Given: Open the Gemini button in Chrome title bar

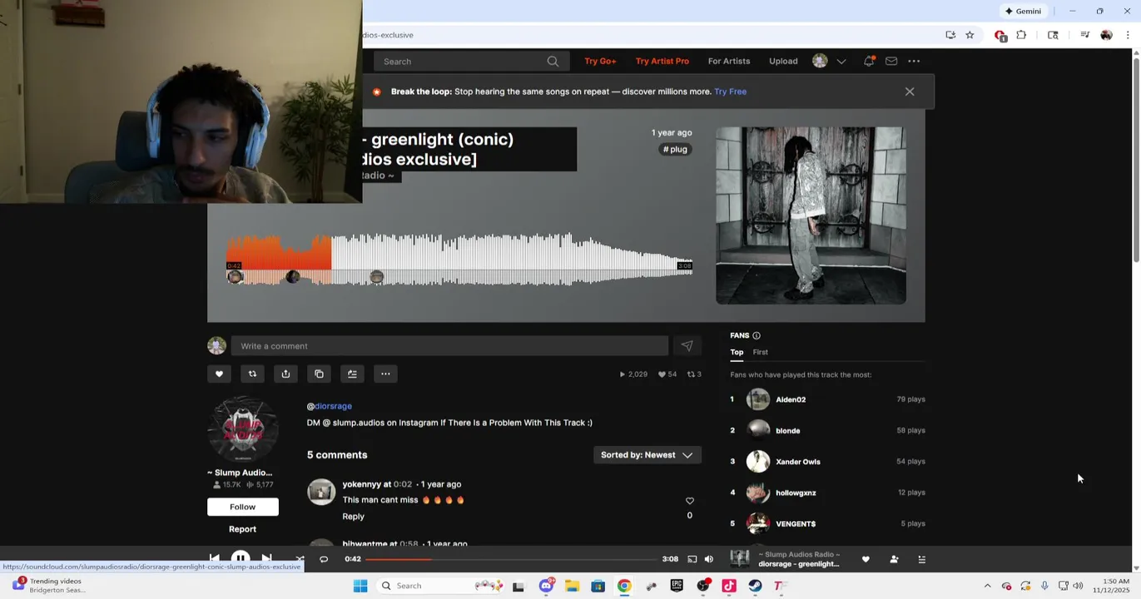Looking at the screenshot, I should click(1023, 11).
